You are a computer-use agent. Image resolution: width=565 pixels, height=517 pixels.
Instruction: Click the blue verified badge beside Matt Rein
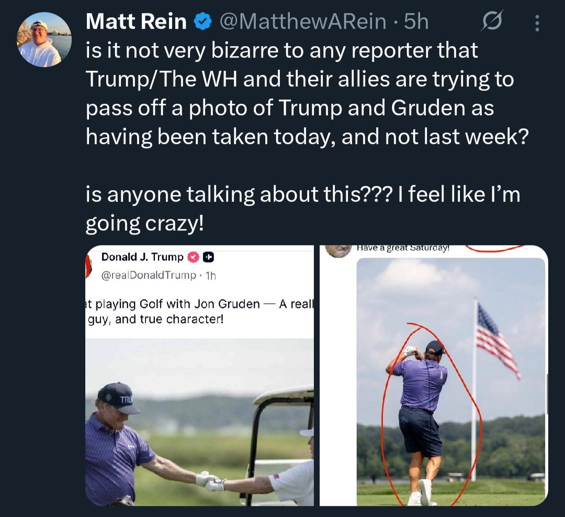coord(202,21)
